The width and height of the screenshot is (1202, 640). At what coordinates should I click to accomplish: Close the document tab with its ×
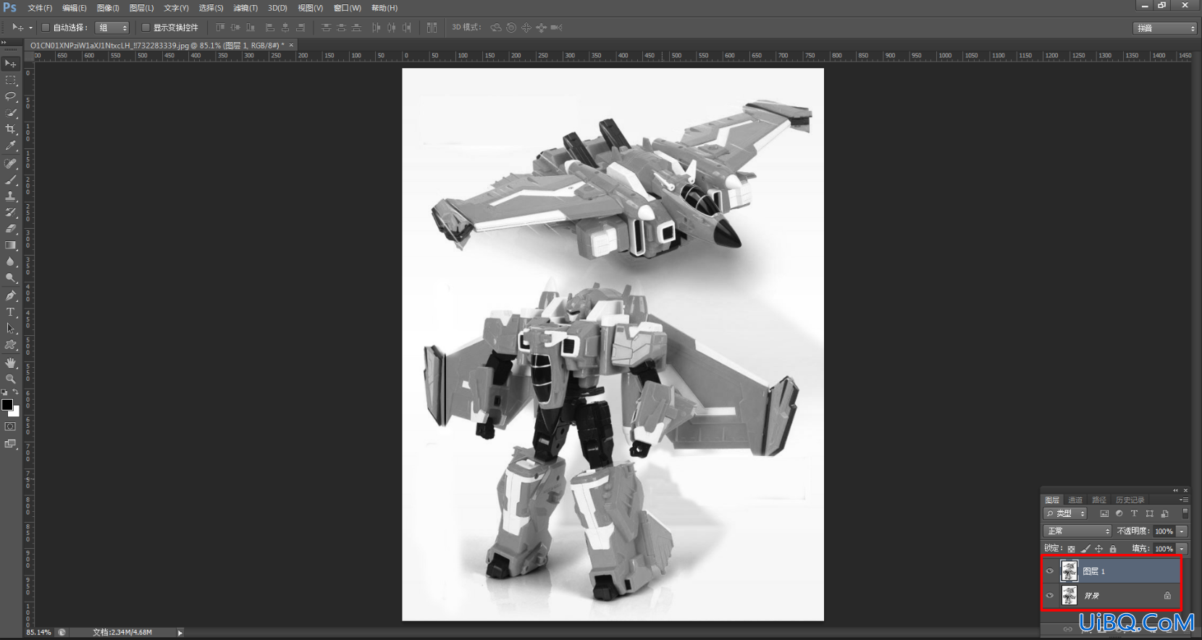tap(292, 45)
